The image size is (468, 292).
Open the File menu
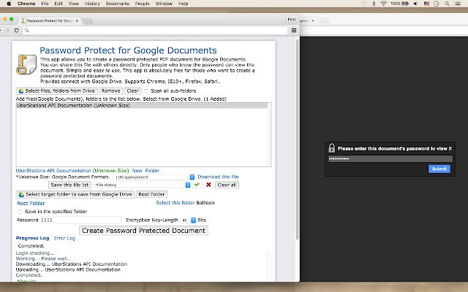coord(45,4)
